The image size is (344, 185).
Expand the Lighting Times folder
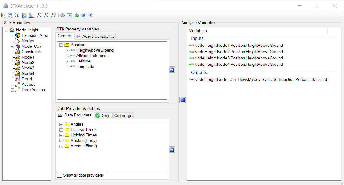tap(61, 135)
